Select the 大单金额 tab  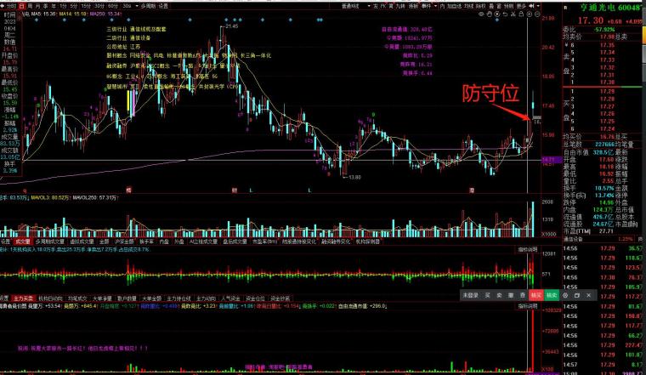coord(151,298)
